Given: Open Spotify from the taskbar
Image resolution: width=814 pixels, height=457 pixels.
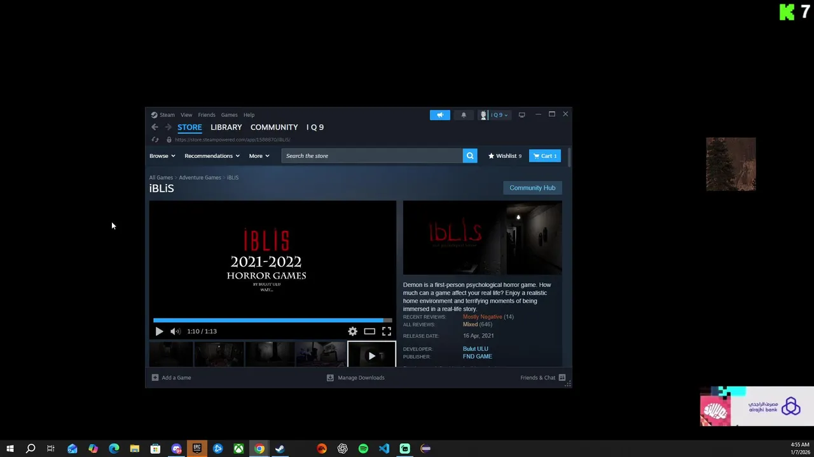Looking at the screenshot, I should (363, 449).
